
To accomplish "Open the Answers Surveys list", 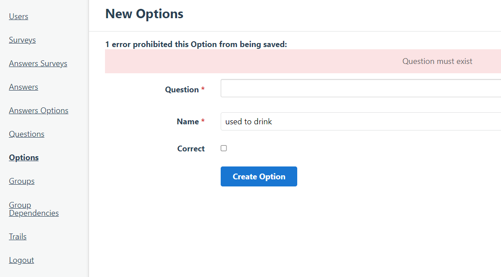I will pos(38,63).
